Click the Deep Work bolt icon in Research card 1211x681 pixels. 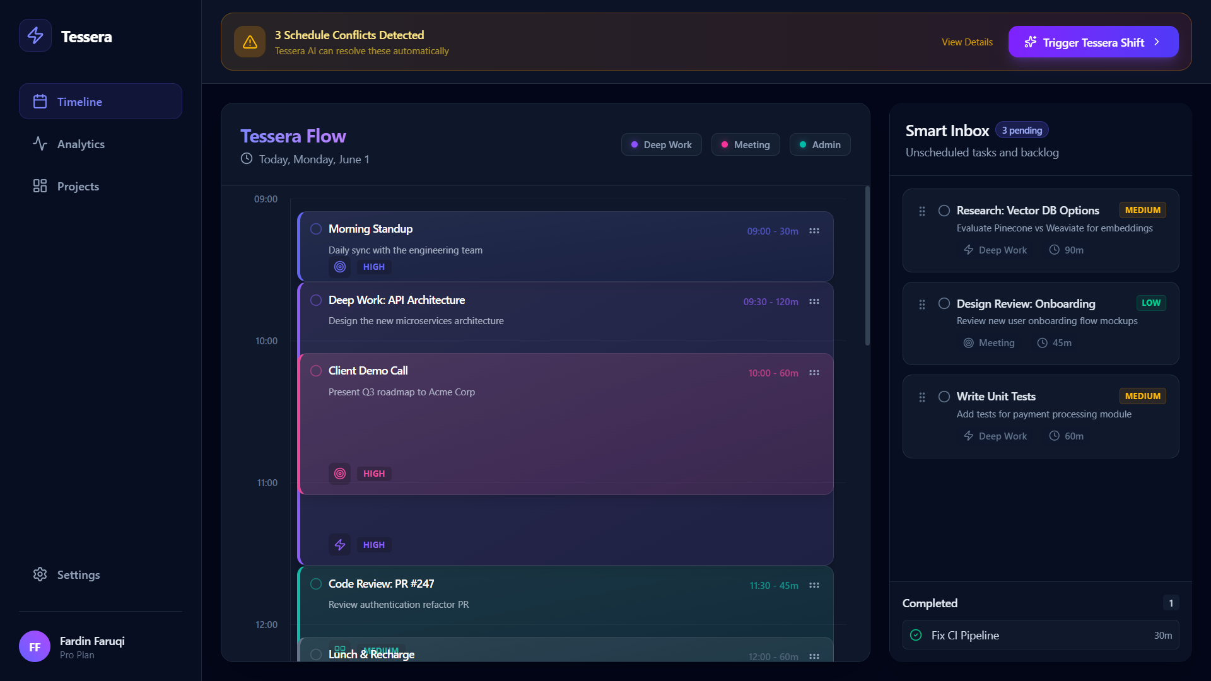(968, 250)
